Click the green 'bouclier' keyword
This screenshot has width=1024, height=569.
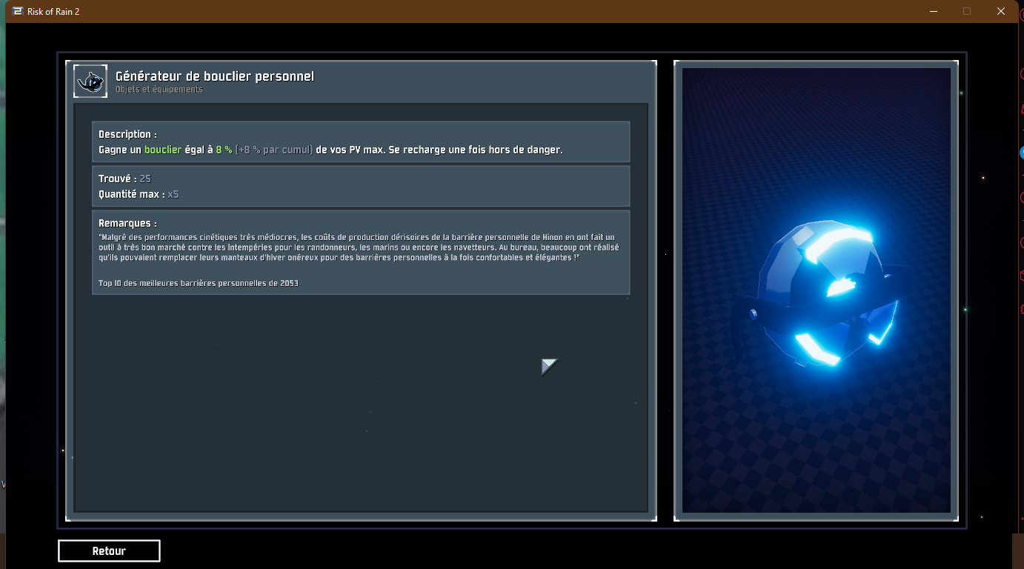[x=162, y=150]
